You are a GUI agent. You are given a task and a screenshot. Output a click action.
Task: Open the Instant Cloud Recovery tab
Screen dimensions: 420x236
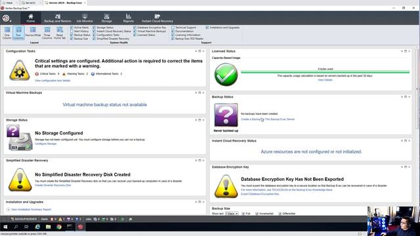click(157, 18)
